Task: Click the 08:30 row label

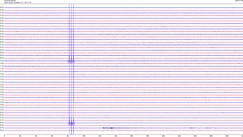Action: point(2,53)
